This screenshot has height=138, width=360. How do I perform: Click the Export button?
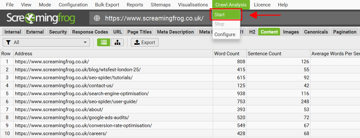pyautogui.click(x=145, y=42)
